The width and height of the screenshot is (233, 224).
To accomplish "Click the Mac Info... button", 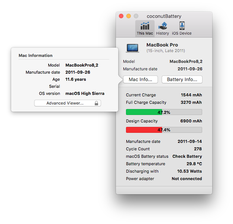I will click(140, 80).
